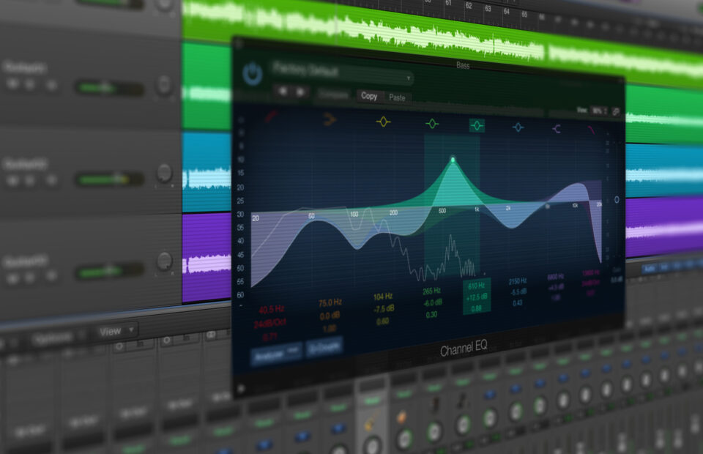Screen dimensions: 703x454
Task: Toggle the Channel EQ power button
Action: coord(253,73)
